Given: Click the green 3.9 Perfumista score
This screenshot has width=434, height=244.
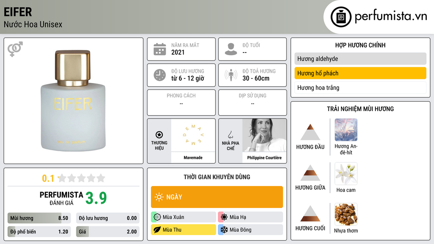Looking at the screenshot, I should pos(96,198).
